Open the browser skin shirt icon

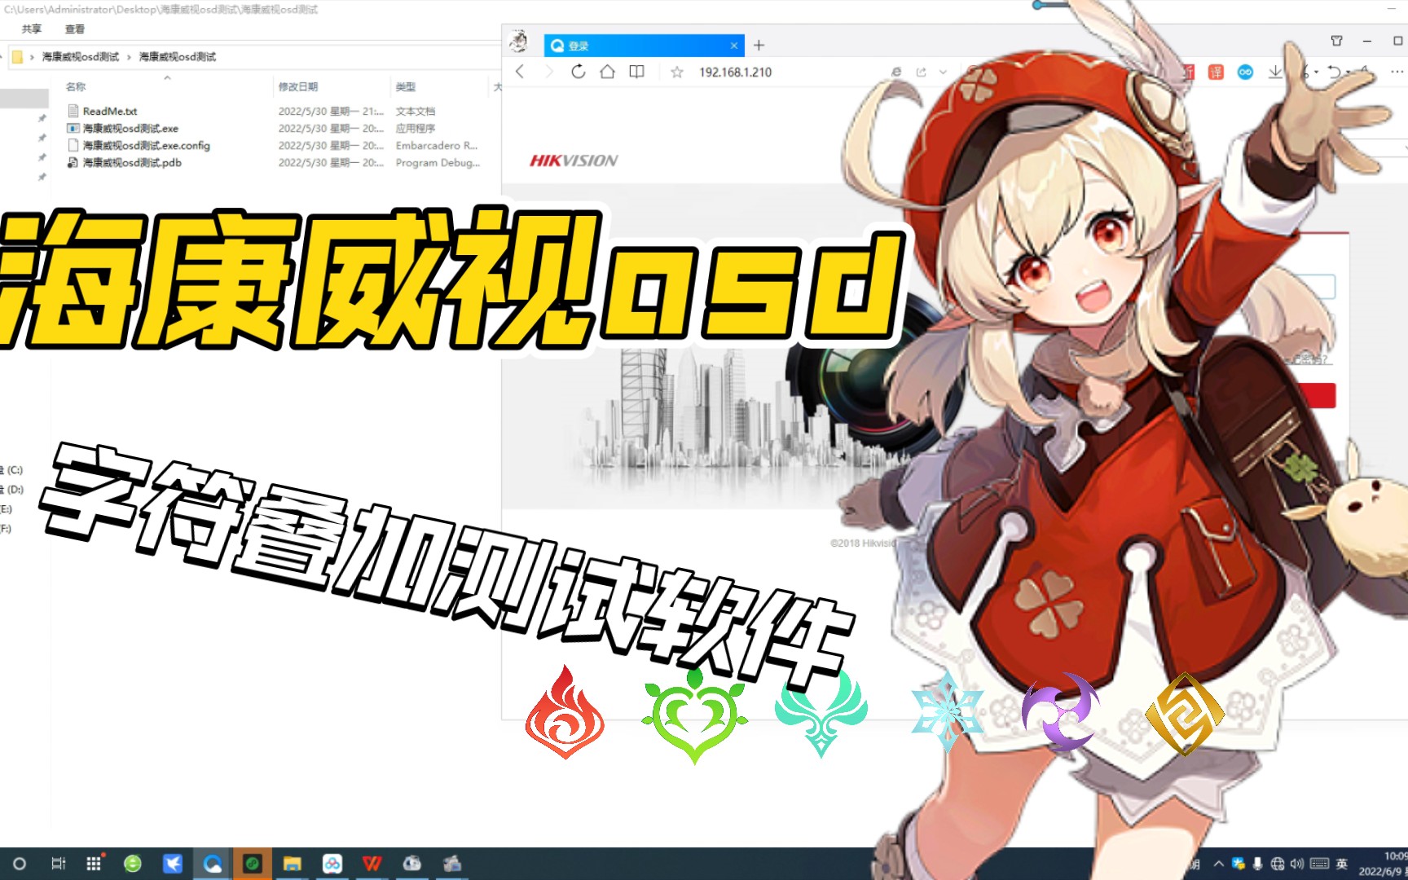point(1336,41)
